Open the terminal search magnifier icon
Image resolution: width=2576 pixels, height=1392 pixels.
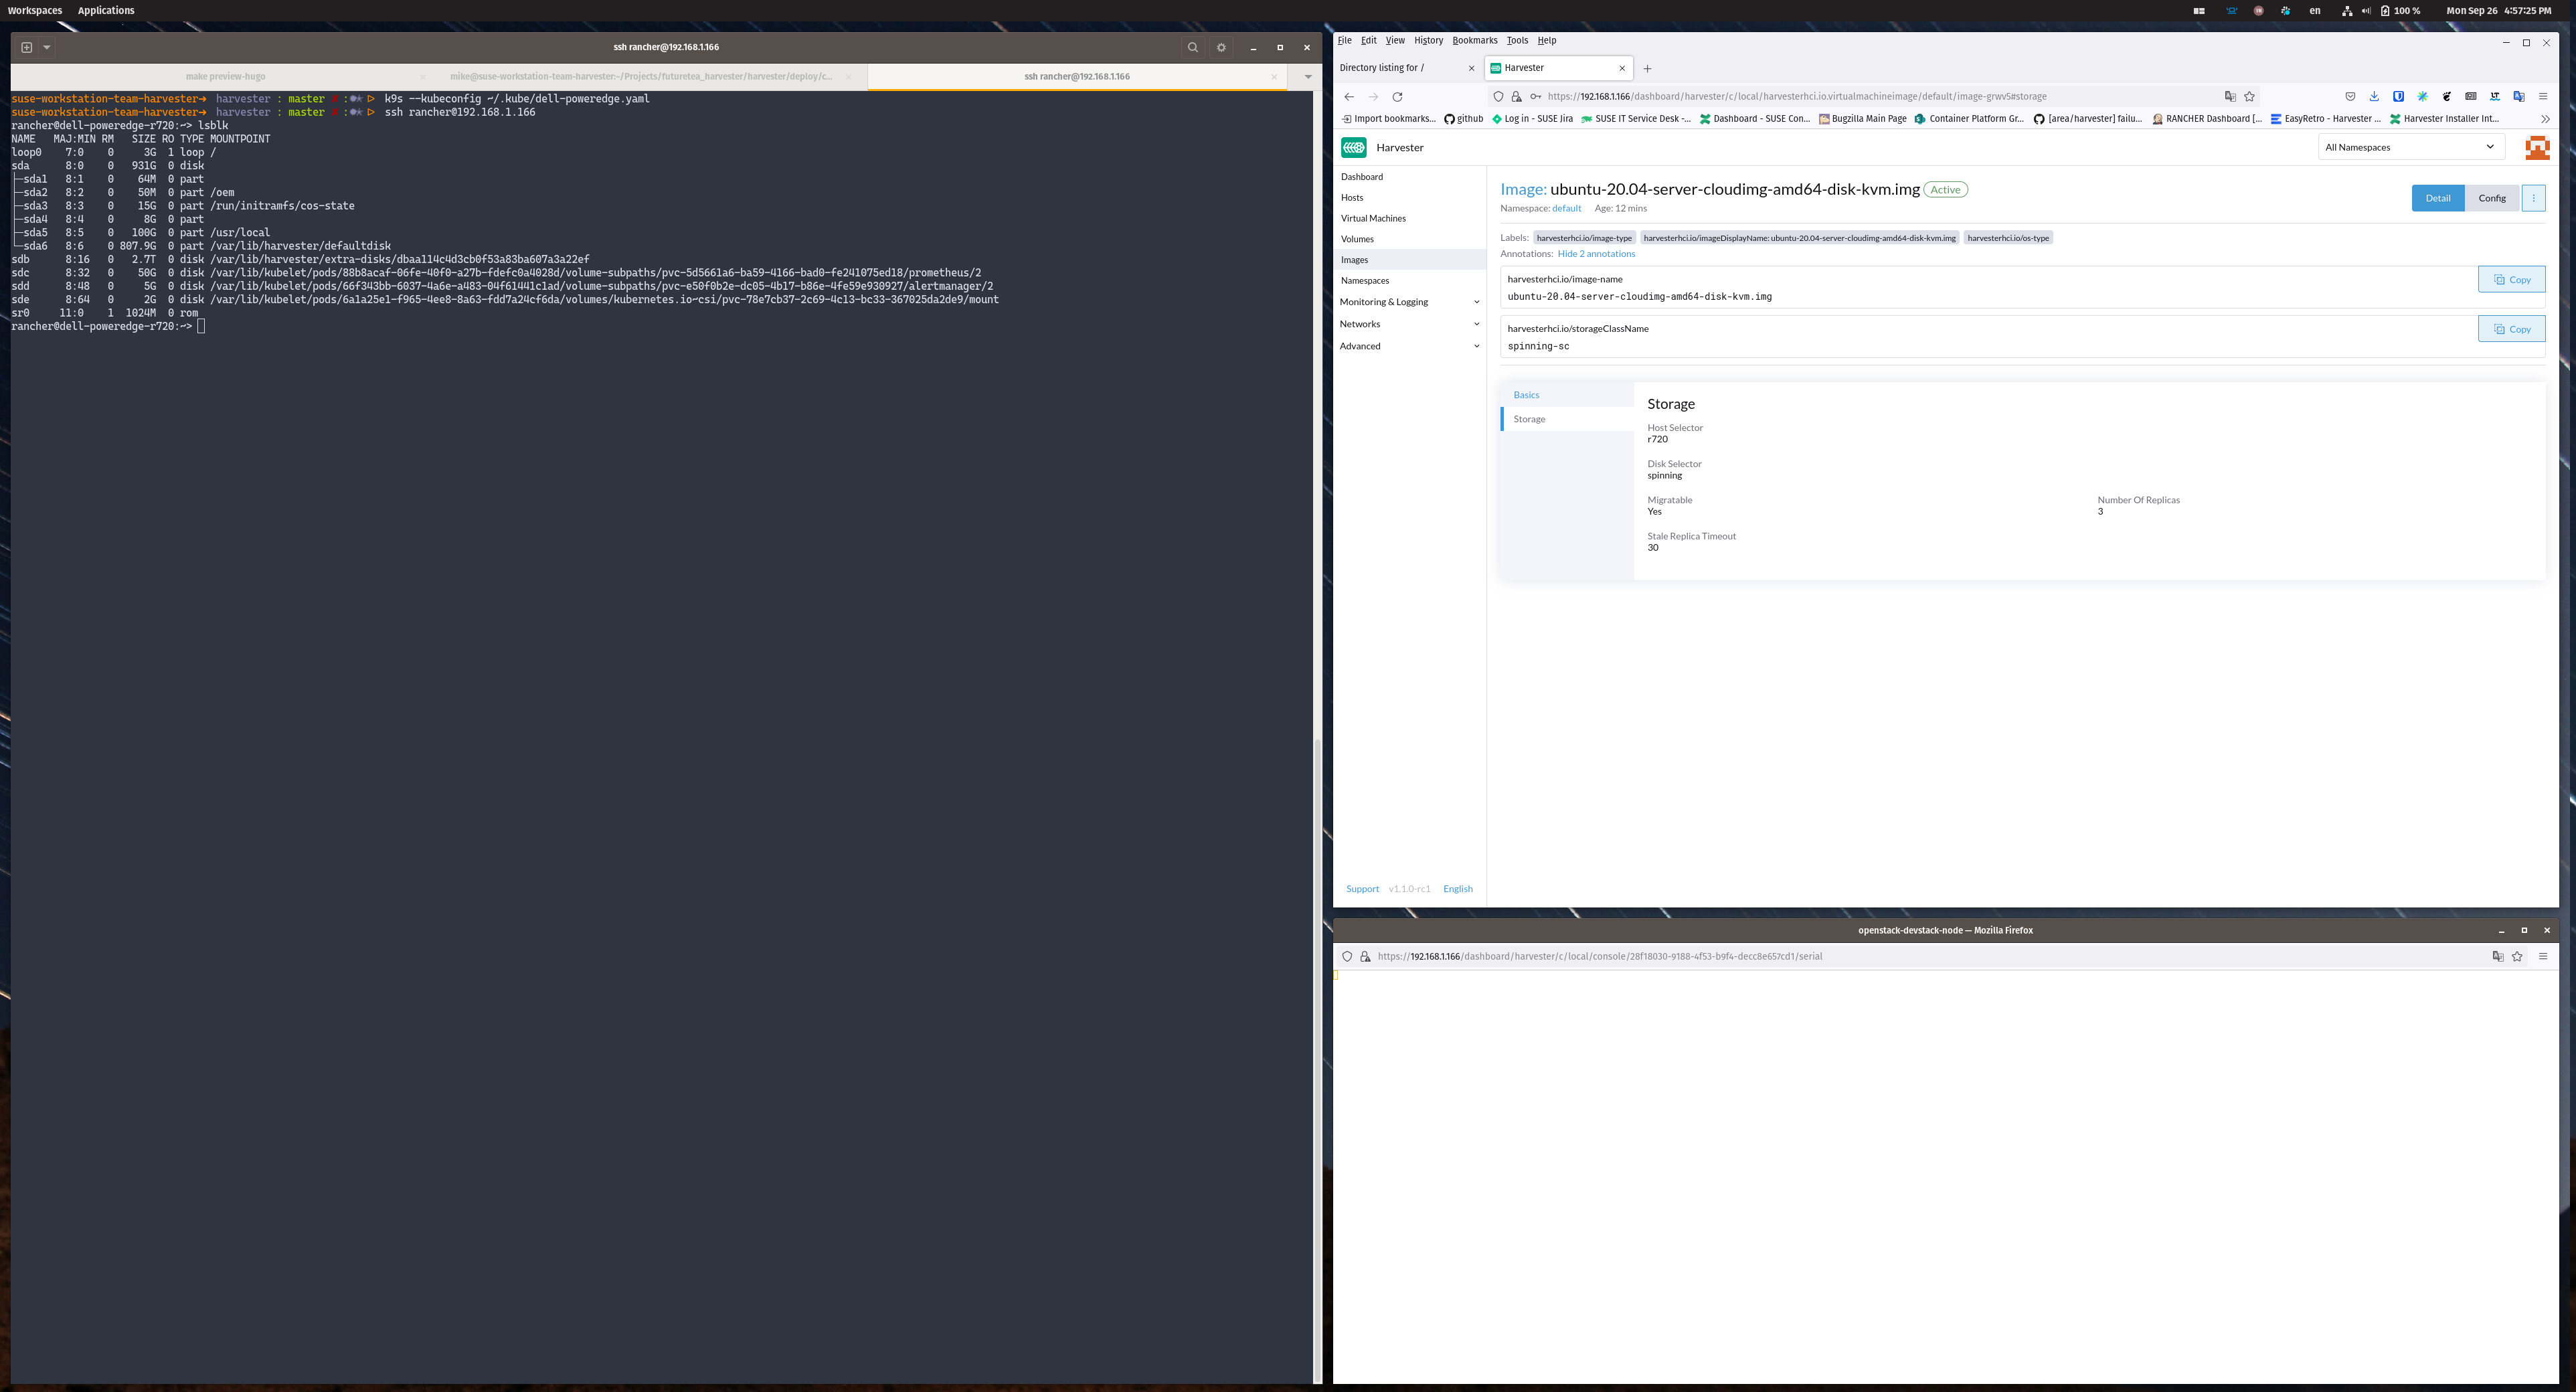(1192, 47)
